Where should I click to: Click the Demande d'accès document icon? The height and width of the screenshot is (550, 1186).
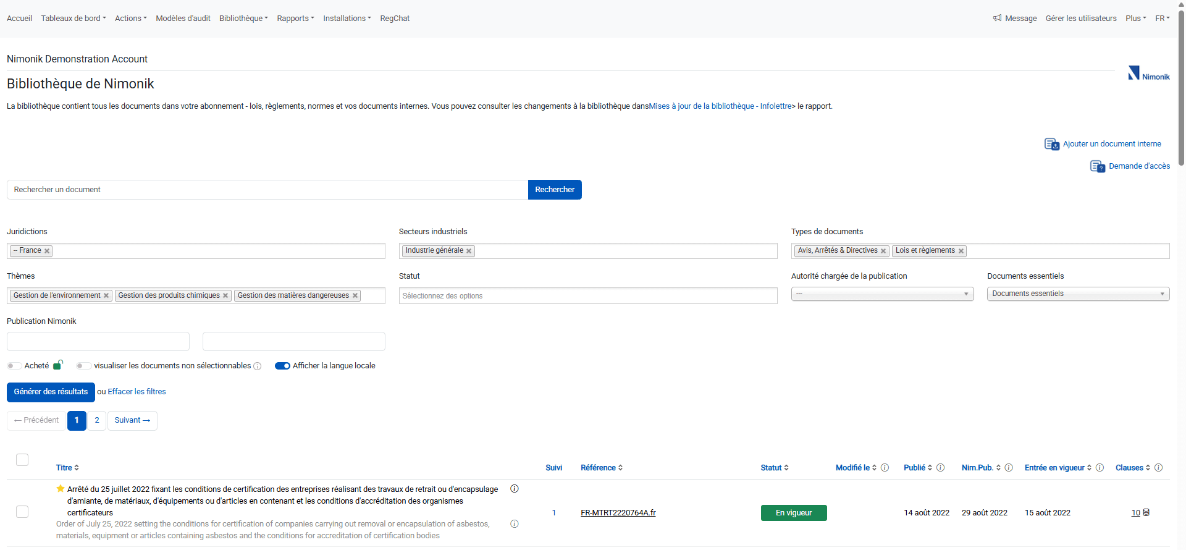pos(1098,166)
